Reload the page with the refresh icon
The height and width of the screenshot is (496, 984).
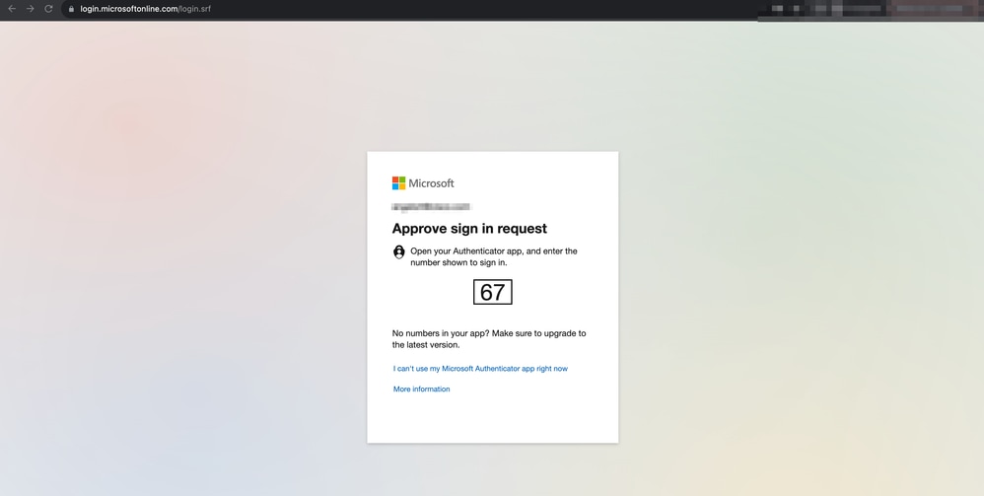tap(48, 9)
